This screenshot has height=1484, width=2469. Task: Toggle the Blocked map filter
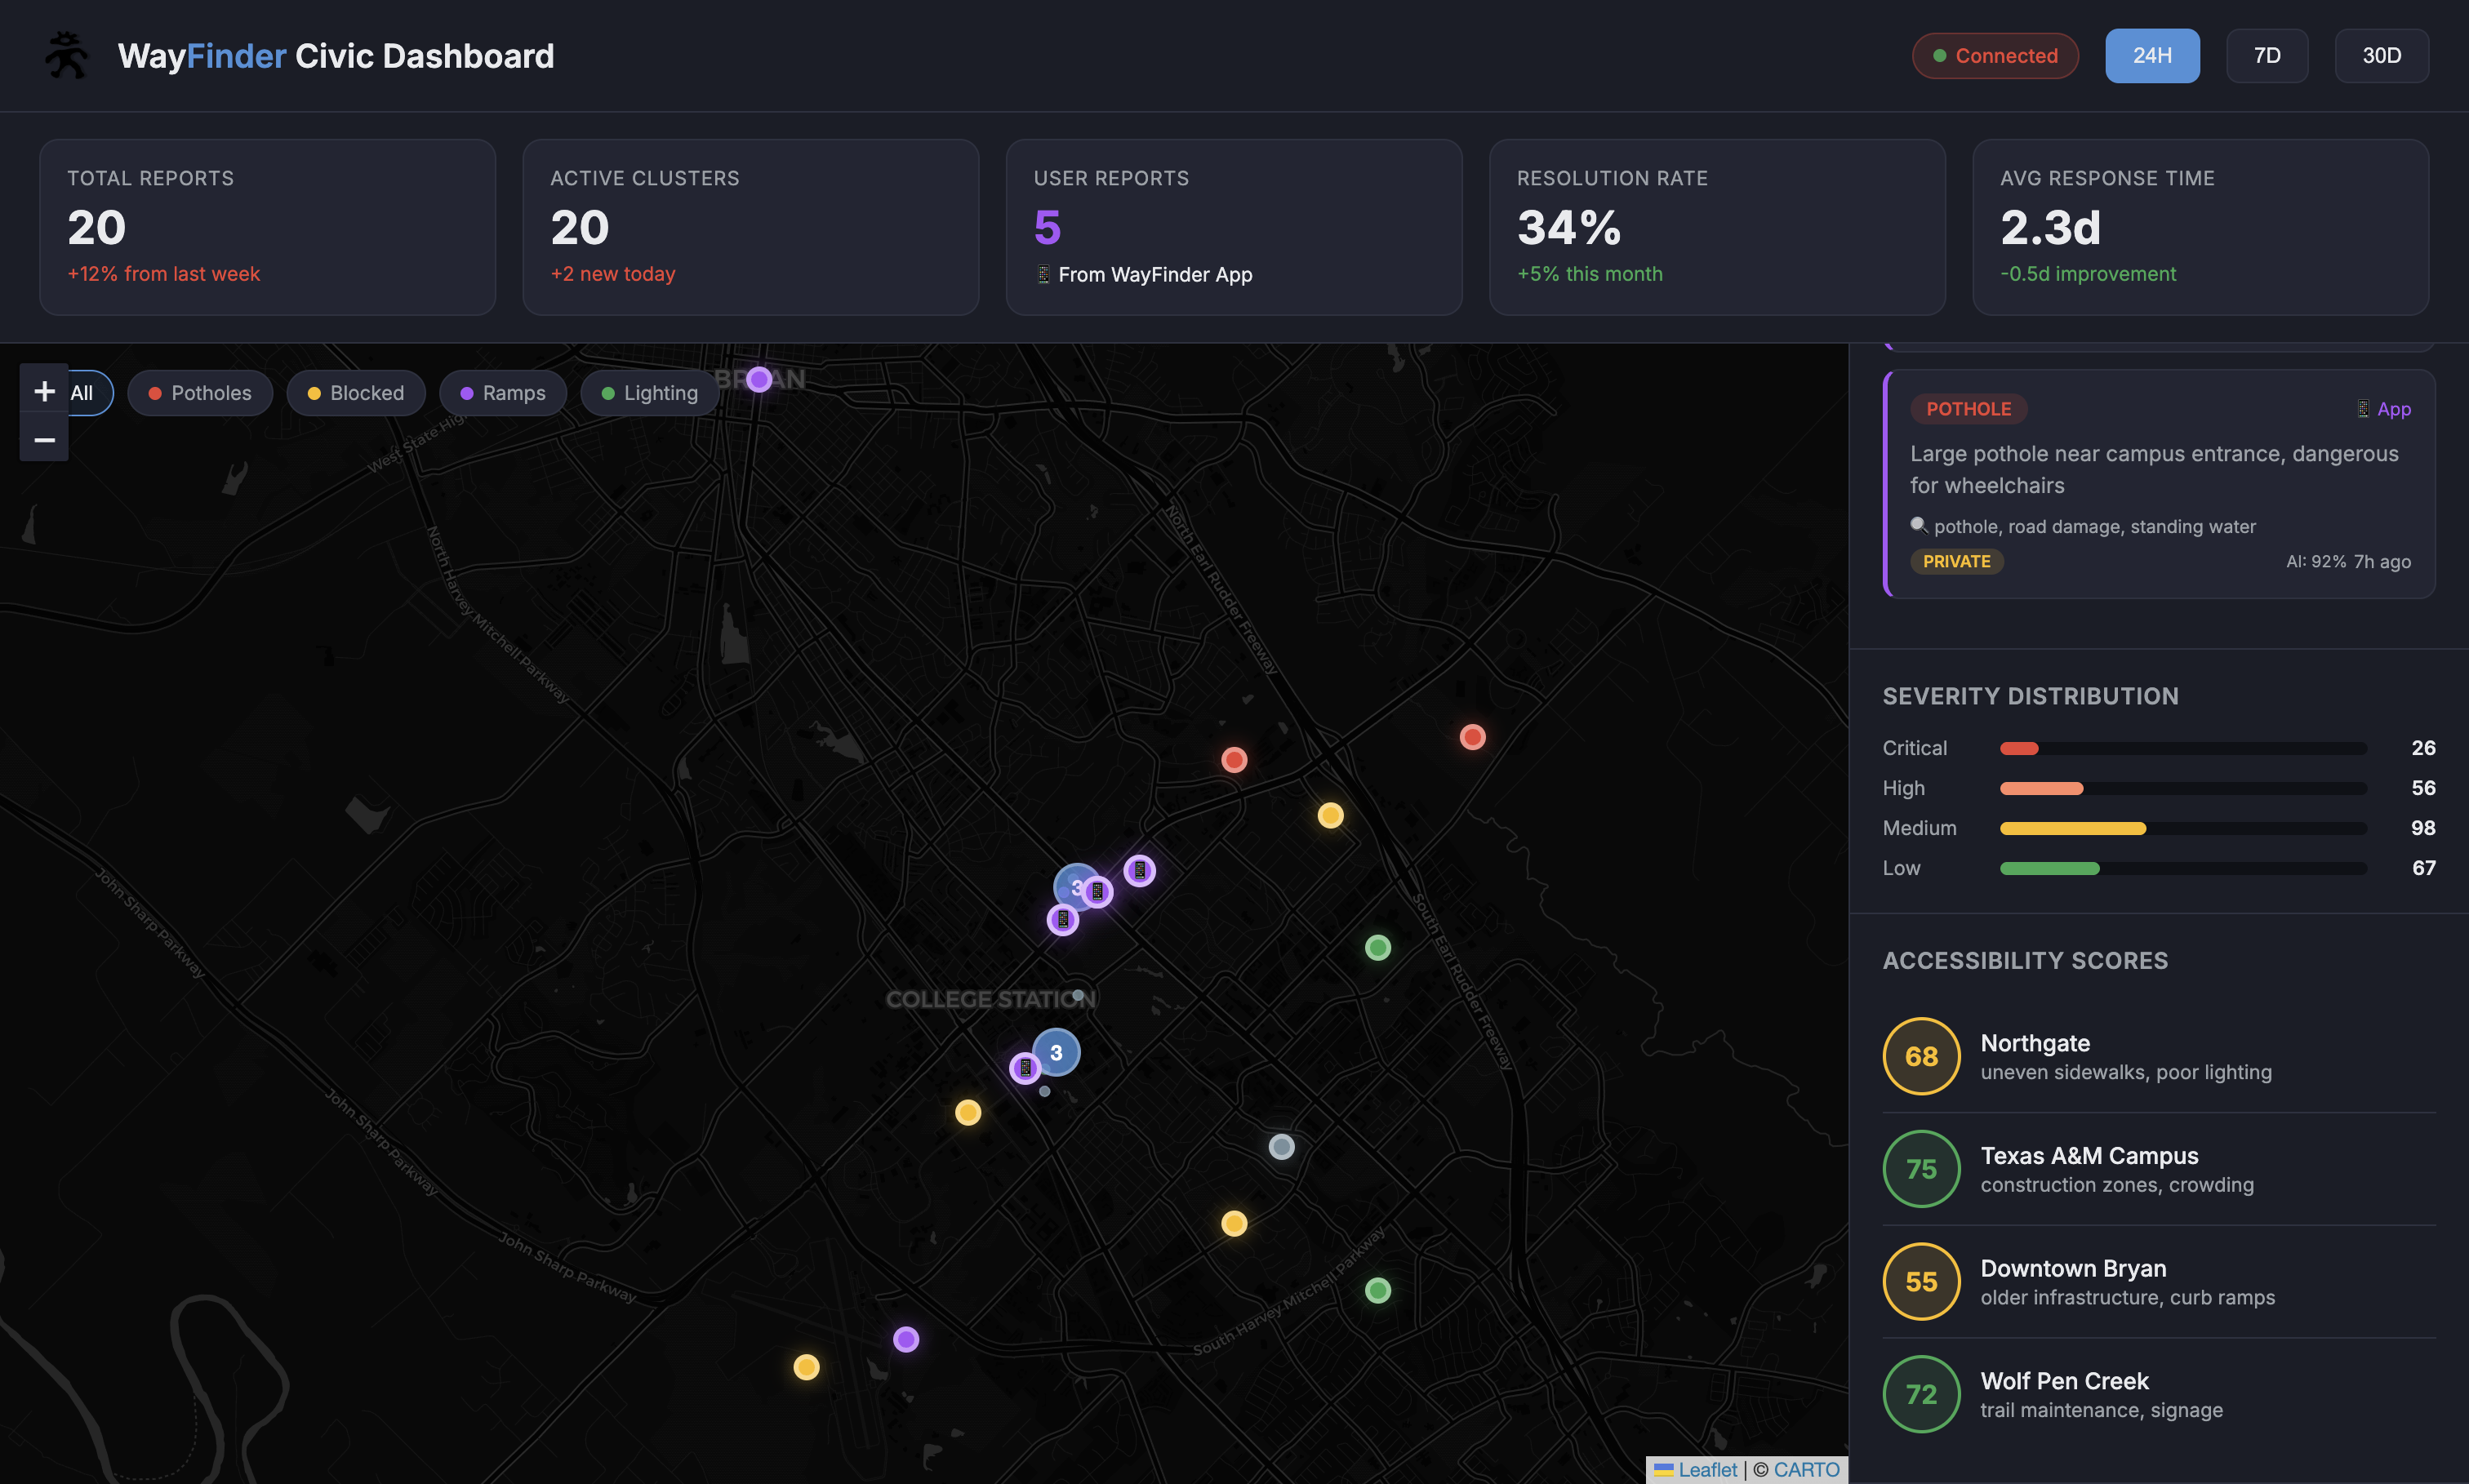(356, 393)
